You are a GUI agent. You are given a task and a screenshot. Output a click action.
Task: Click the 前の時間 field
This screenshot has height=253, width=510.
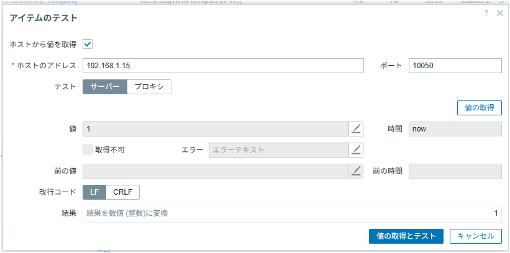[x=455, y=171]
